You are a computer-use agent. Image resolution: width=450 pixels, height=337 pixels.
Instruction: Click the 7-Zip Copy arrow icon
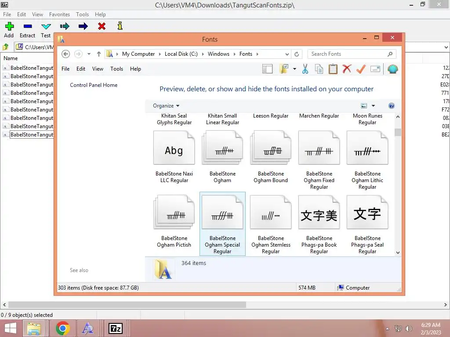pyautogui.click(x=65, y=26)
